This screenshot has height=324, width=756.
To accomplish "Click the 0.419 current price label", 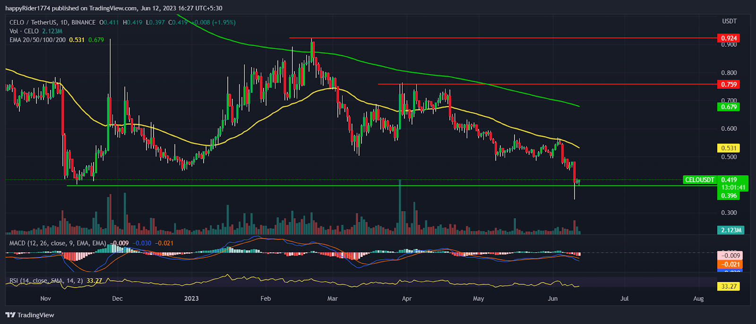I will pyautogui.click(x=729, y=180).
